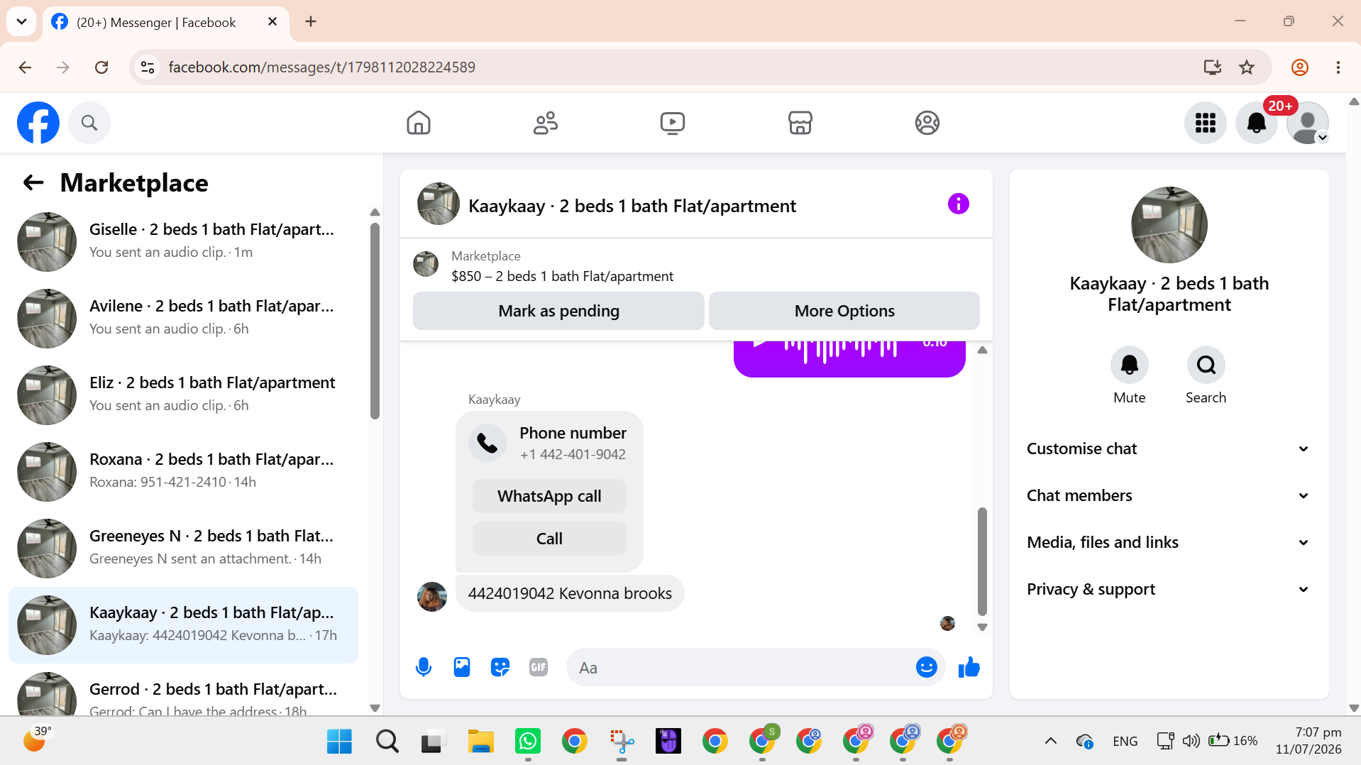Open the Chrome profile icon in toolbar
The width and height of the screenshot is (1361, 765).
1299,67
